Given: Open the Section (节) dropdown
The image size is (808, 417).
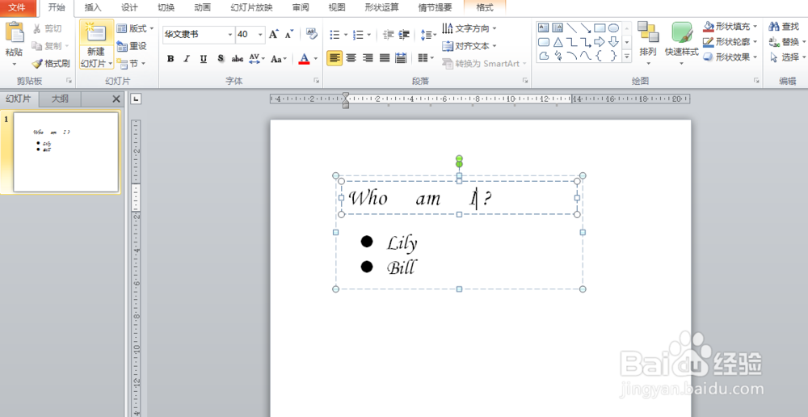Looking at the screenshot, I should coord(131,63).
